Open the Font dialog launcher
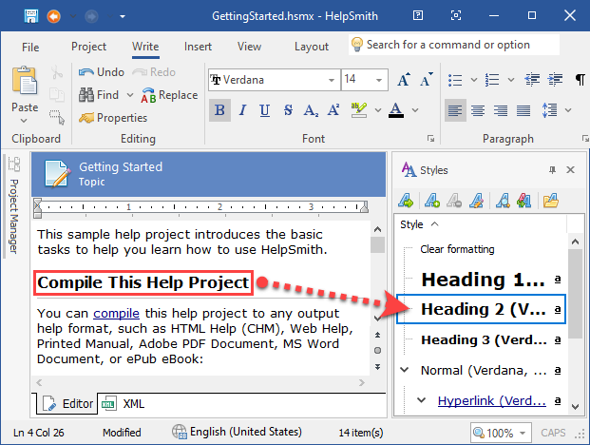Screen dimensions: 590x445 click(x=430, y=139)
